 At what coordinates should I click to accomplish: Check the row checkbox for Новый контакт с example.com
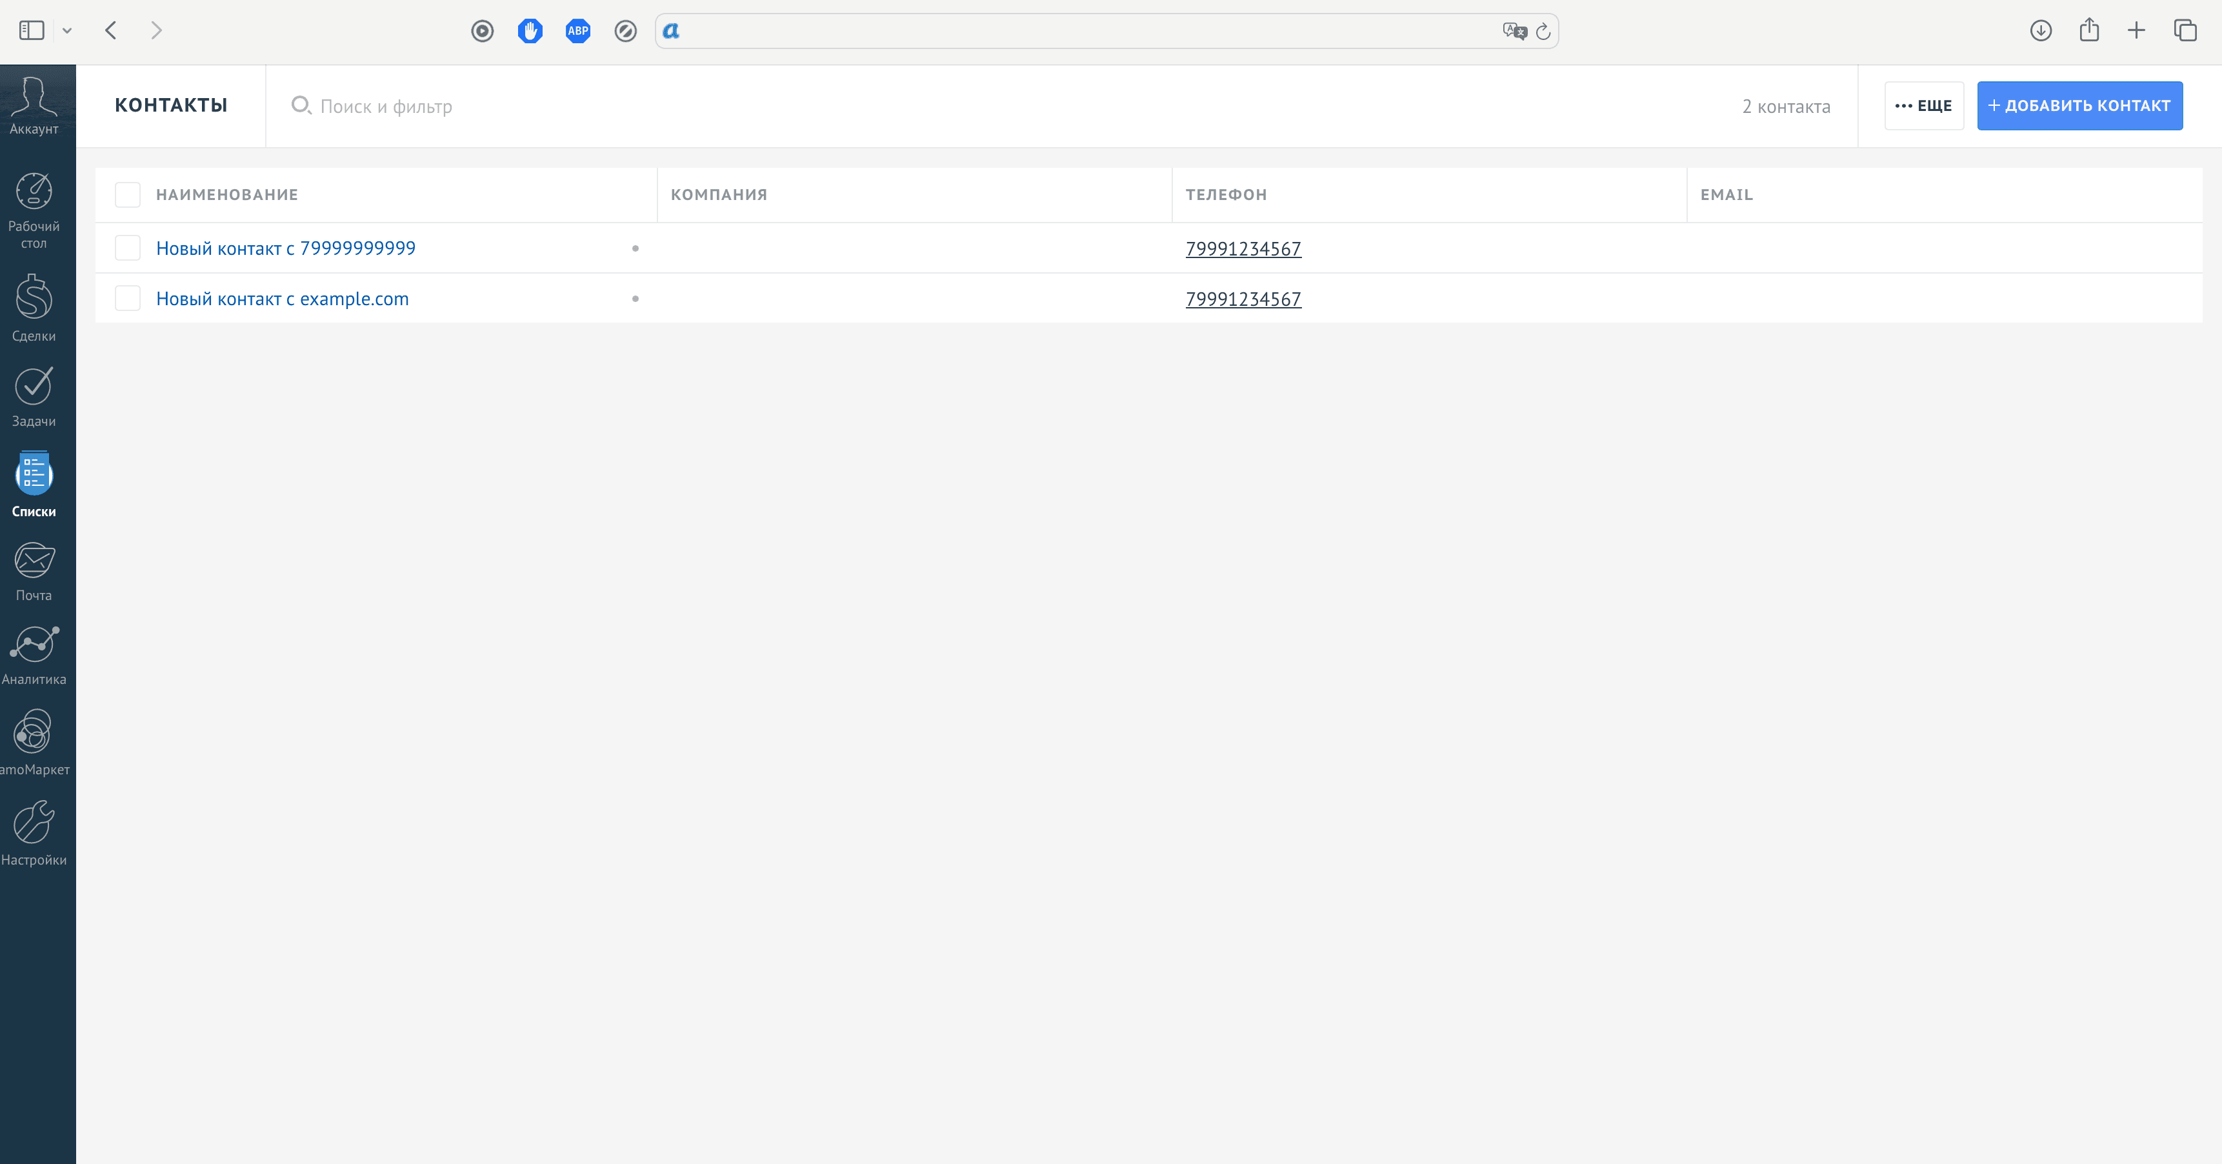tap(127, 297)
